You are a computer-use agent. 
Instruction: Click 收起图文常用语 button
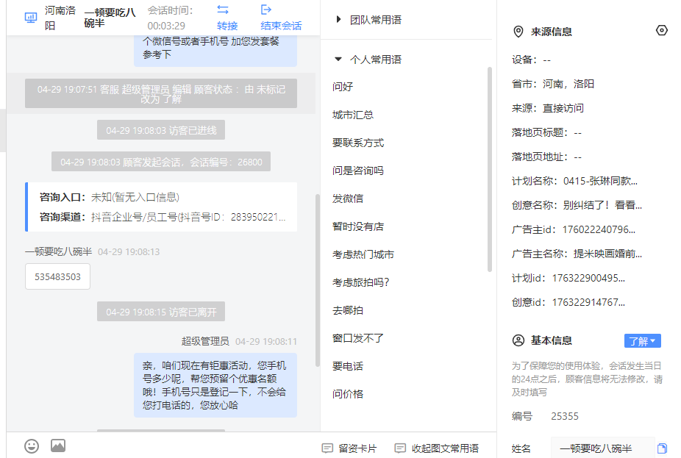tap(437, 448)
